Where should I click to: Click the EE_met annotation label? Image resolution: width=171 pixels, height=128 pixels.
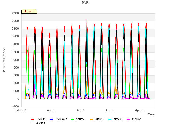tap(29, 11)
